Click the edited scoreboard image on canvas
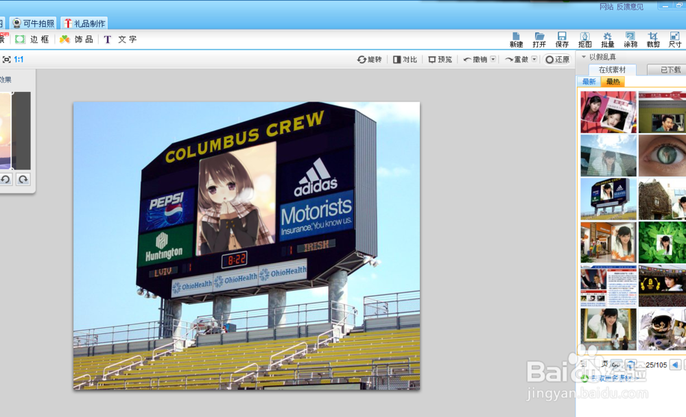 coord(246,246)
